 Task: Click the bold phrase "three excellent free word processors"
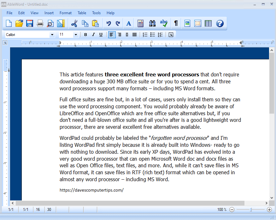tap(152, 75)
